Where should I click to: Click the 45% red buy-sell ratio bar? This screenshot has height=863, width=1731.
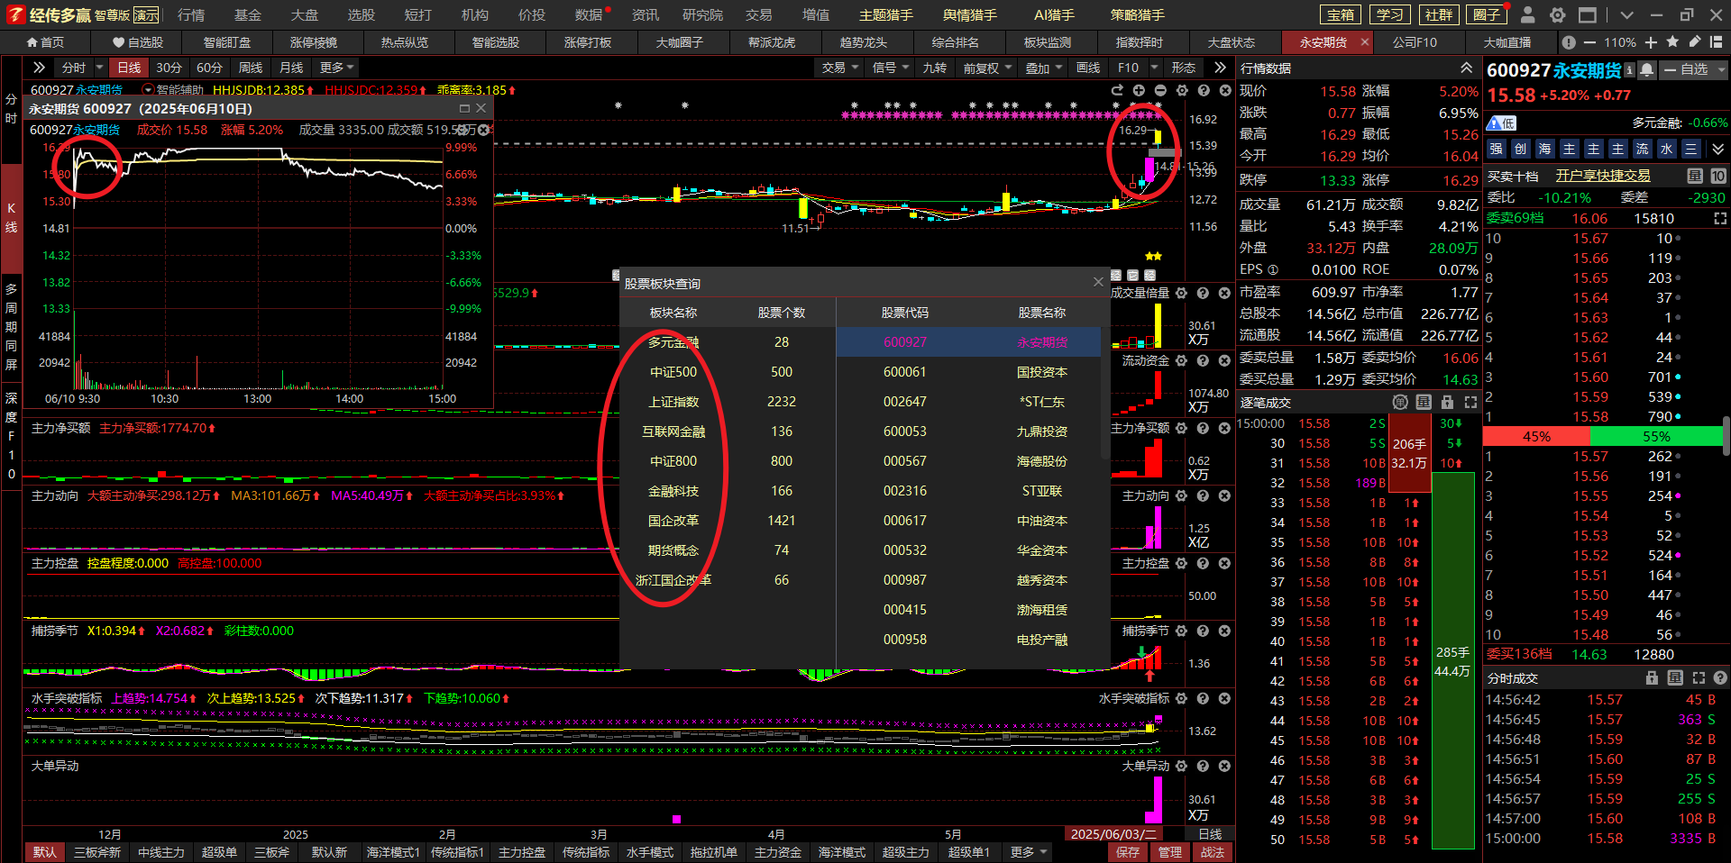tap(1536, 437)
